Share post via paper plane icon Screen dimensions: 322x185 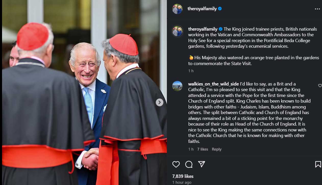(202, 164)
